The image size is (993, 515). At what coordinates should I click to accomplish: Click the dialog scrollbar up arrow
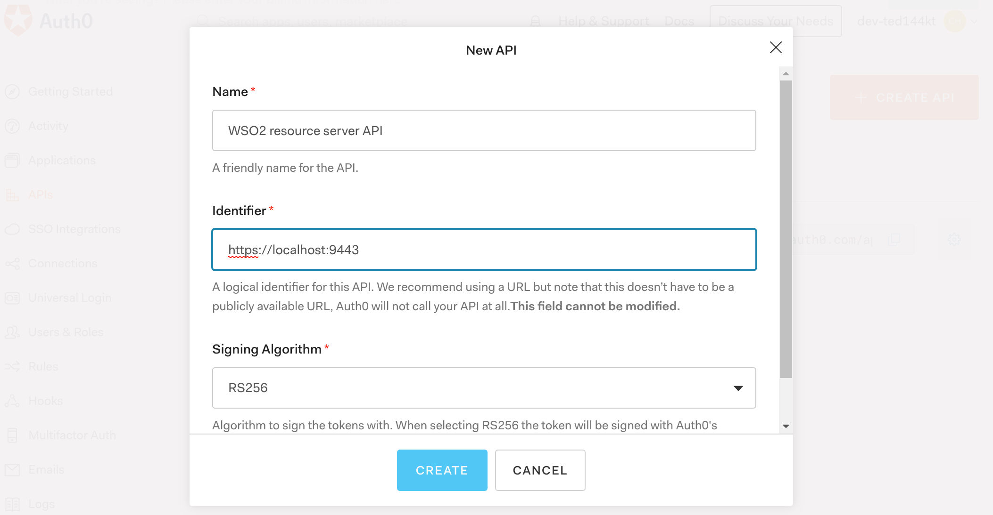click(x=786, y=74)
